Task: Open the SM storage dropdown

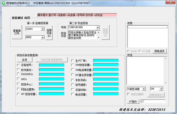Action: pyautogui.click(x=161, y=89)
